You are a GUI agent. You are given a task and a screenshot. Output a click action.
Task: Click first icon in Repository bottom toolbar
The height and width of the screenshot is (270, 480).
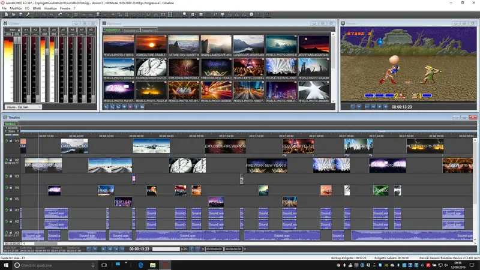coord(106,107)
